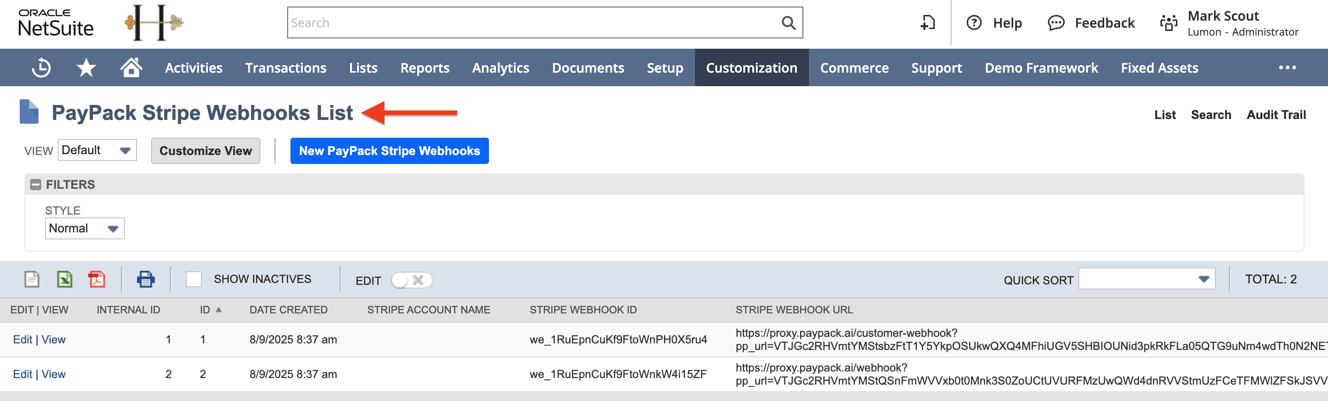Click the Help question mark icon
Screen dimensions: 1328x401
click(x=974, y=22)
